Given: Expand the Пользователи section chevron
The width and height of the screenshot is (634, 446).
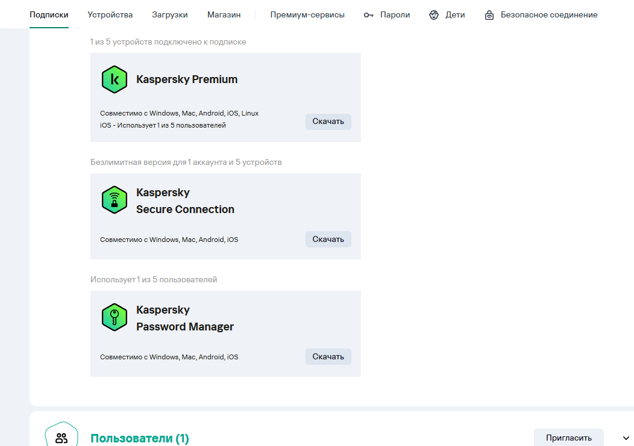Looking at the screenshot, I should [x=625, y=438].
